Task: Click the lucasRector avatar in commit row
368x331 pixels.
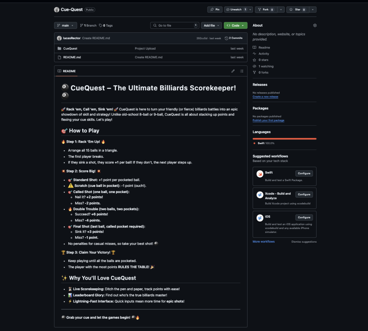Action: (59, 38)
